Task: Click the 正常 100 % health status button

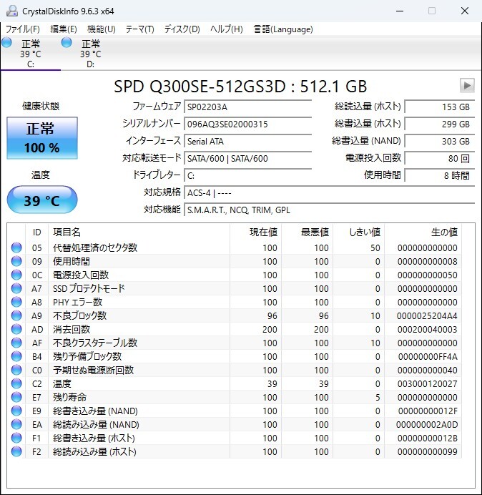Action: click(x=42, y=138)
